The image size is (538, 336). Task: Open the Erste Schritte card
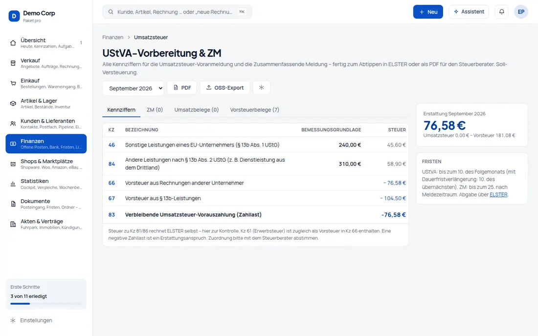tap(46, 294)
